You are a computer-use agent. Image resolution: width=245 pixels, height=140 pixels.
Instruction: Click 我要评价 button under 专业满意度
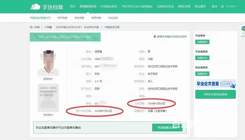[203, 58]
